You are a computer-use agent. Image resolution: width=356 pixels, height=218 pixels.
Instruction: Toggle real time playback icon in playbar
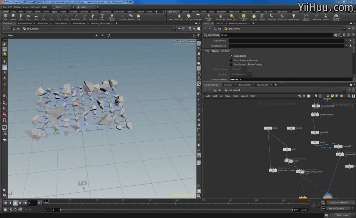click(21, 210)
